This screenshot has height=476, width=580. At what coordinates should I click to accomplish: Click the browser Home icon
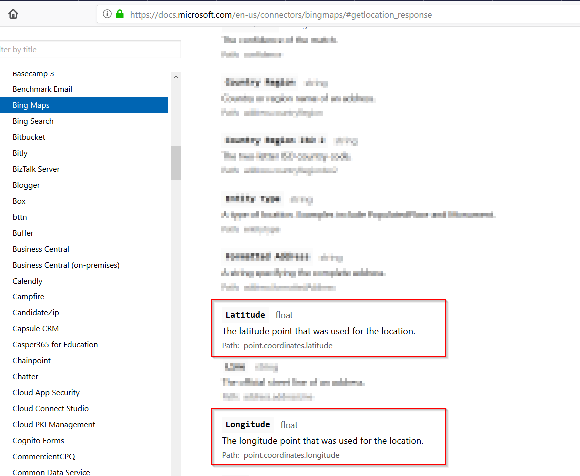pos(13,14)
